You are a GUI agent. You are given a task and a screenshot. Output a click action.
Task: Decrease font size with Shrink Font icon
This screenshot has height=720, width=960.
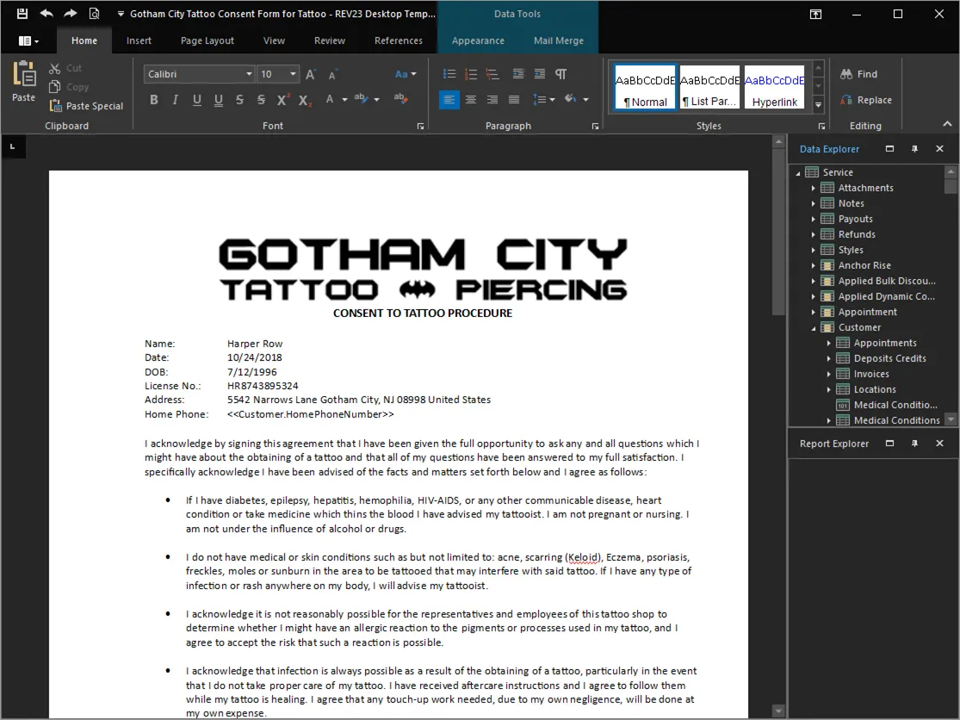point(333,74)
